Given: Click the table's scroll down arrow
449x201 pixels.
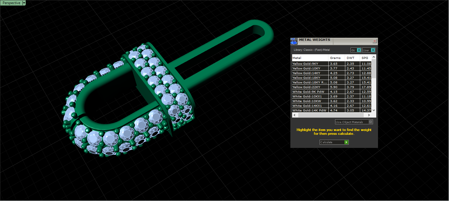Looking at the screenshot, I should coord(374,111).
